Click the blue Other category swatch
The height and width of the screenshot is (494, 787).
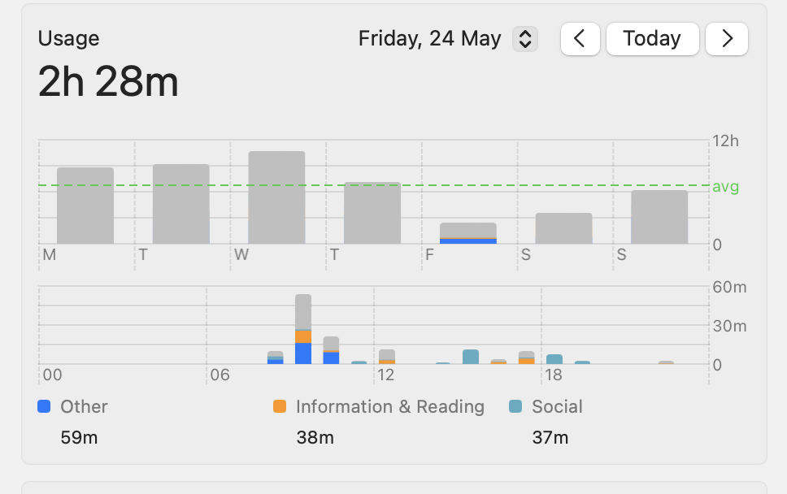45,407
